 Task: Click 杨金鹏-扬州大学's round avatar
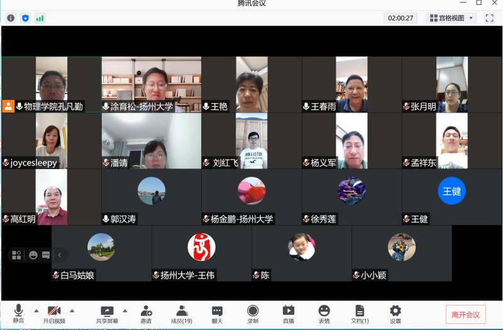[251, 191]
